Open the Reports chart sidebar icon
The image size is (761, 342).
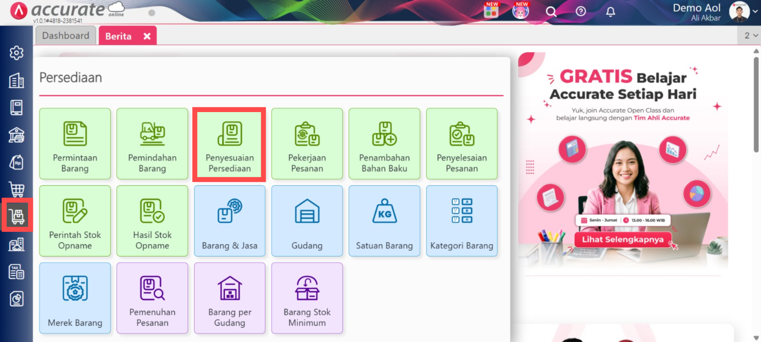17,299
